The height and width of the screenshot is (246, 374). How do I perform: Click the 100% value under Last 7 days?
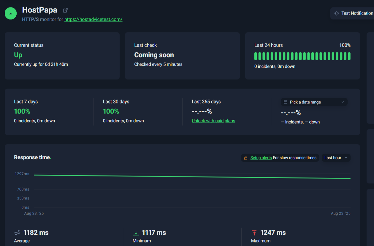(x=22, y=111)
